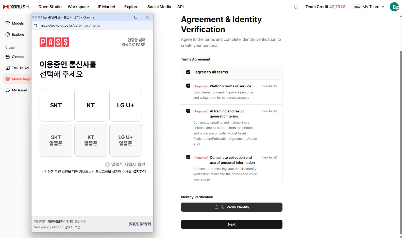Select SKT carrier
402x238 pixels.
(56, 105)
